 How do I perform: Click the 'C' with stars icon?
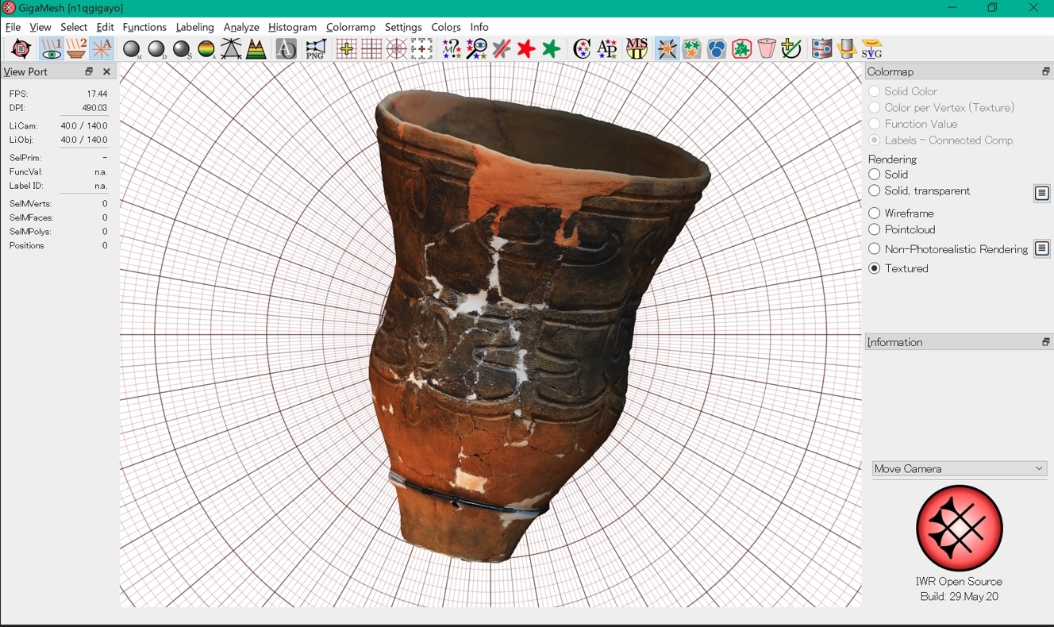pos(582,49)
